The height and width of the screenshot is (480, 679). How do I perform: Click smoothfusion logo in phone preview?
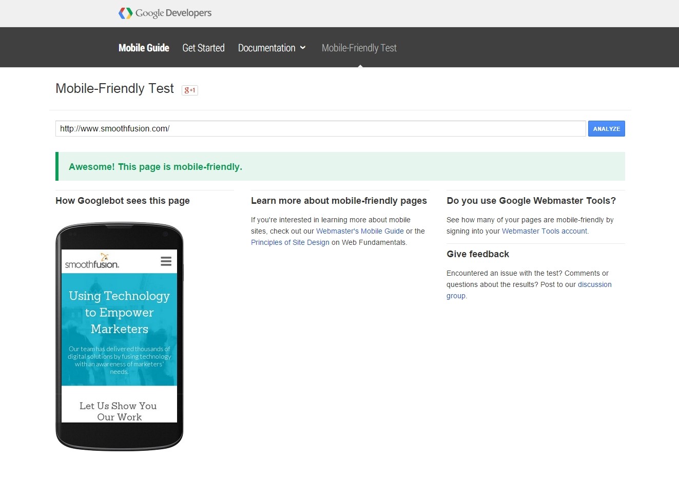click(x=92, y=261)
